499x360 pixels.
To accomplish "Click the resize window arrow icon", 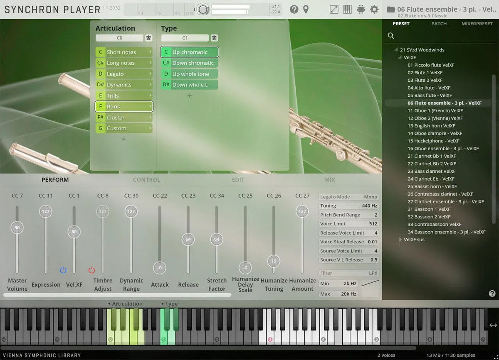I will pyautogui.click(x=334, y=9).
